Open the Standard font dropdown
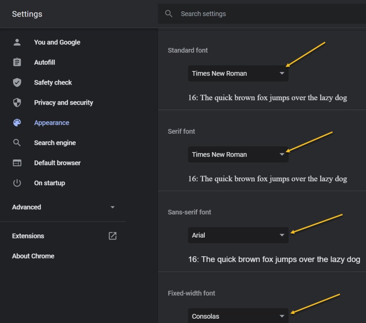Image resolution: width=366 pixels, height=323 pixels. [x=238, y=73]
